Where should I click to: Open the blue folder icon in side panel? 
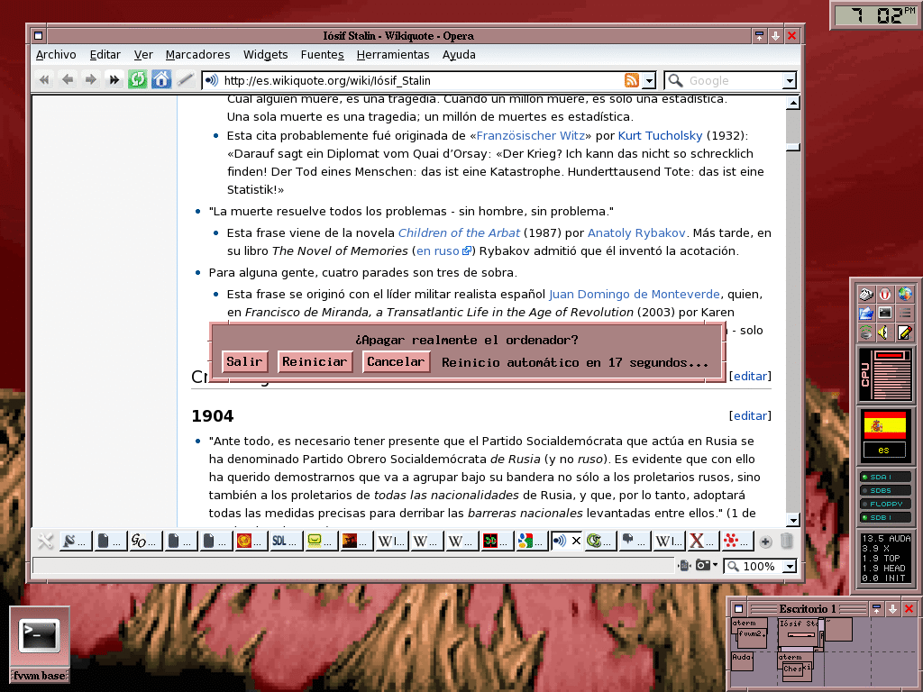click(x=866, y=314)
